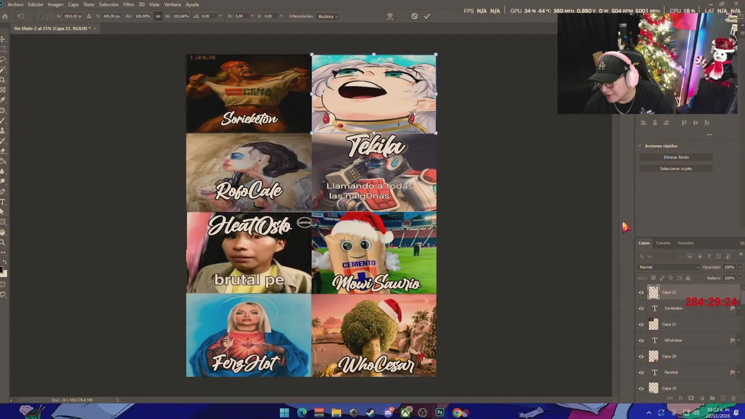Select the Crop tool
The height and width of the screenshot is (419, 745).
(3, 80)
